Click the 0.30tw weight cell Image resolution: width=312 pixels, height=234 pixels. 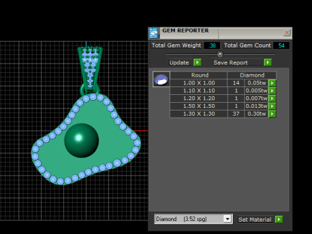click(x=257, y=114)
